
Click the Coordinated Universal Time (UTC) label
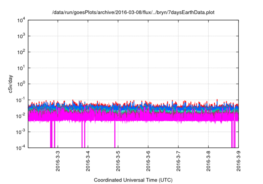pos(133,180)
